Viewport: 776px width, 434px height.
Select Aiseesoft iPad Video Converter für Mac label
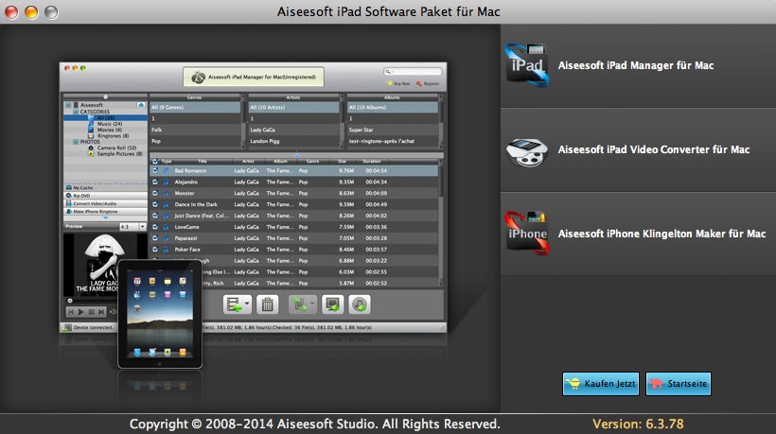654,149
